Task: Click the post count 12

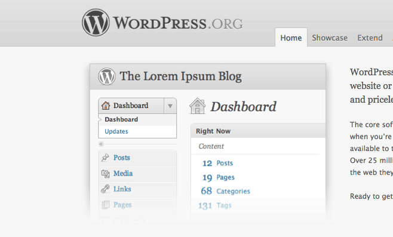Action: (x=207, y=164)
